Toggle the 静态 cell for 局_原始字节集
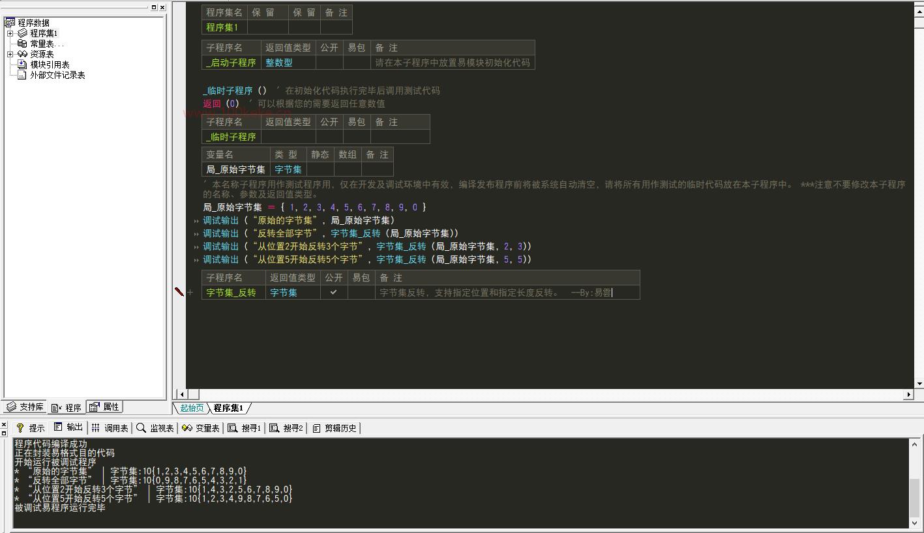924x533 pixels. coord(320,169)
